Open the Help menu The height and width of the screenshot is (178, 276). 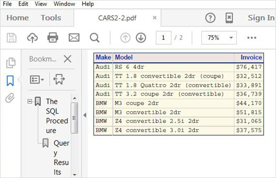click(x=88, y=4)
